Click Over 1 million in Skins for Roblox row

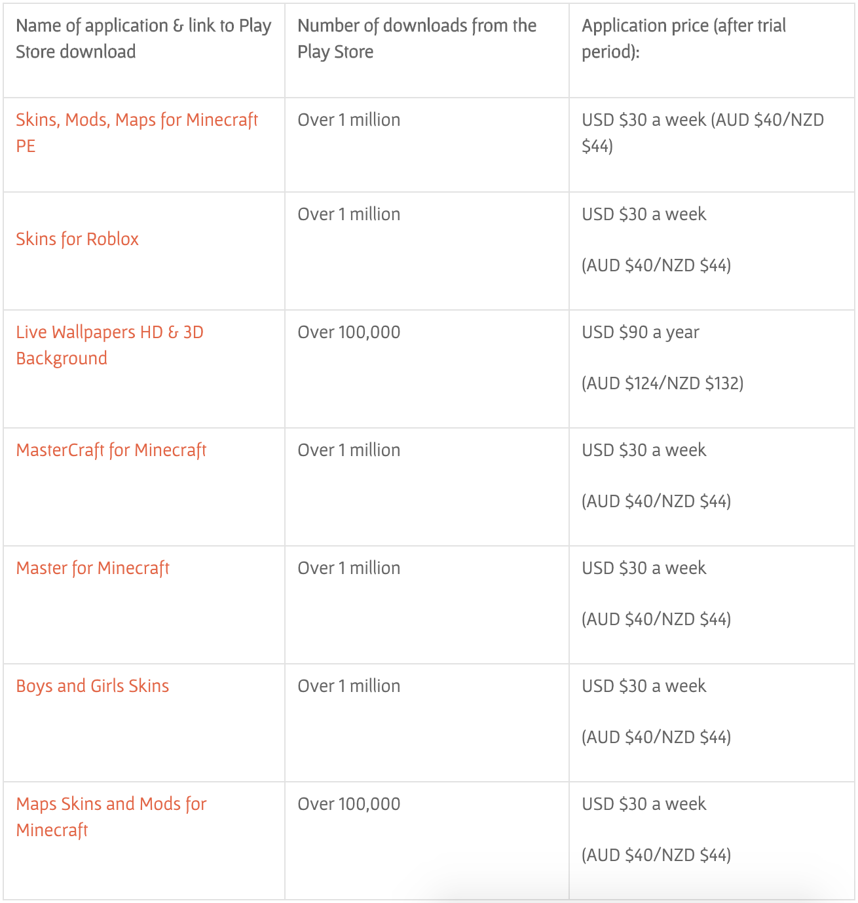point(349,214)
